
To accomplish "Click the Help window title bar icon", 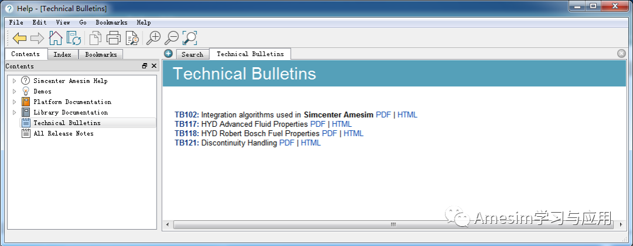I will click(9, 8).
